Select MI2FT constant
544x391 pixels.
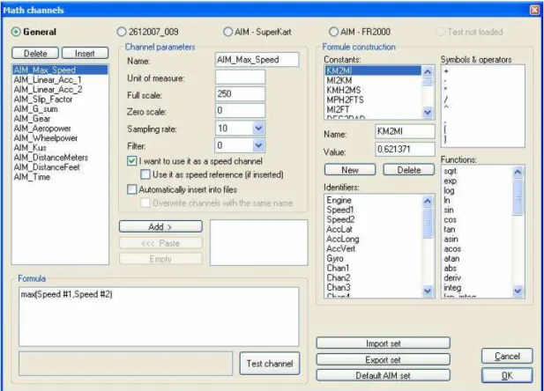(373, 109)
